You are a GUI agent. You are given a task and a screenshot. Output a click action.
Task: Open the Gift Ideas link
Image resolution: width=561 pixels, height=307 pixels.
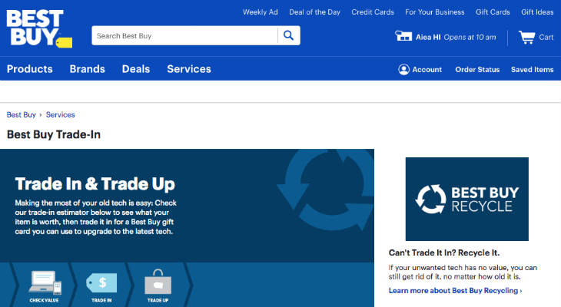537,12
